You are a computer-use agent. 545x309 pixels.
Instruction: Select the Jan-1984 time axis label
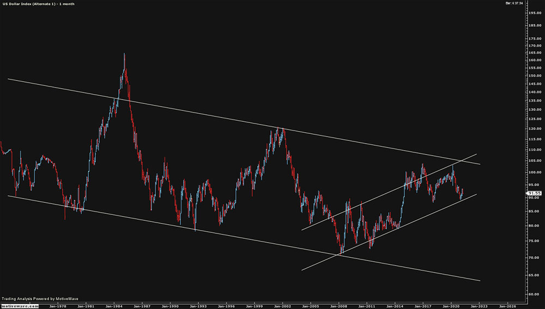click(x=113, y=306)
